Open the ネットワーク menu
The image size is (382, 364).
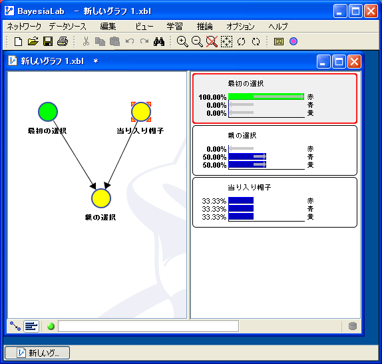coord(24,27)
